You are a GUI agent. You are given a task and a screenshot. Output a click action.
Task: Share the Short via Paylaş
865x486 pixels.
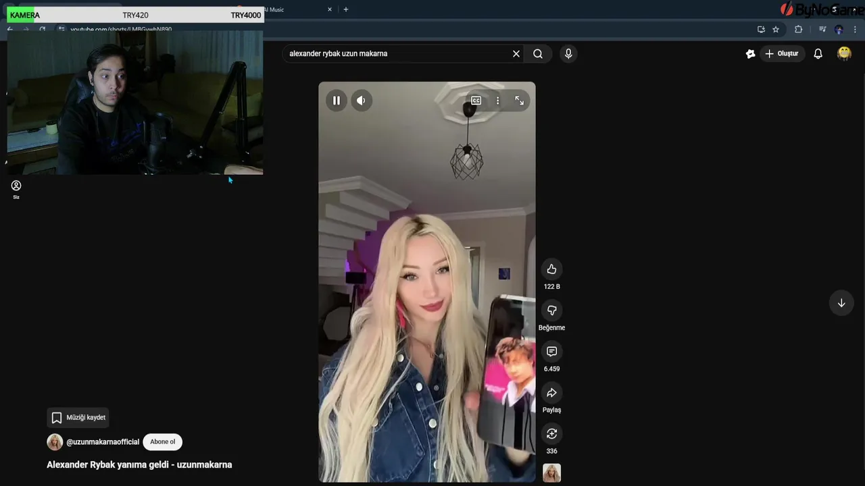point(551,393)
